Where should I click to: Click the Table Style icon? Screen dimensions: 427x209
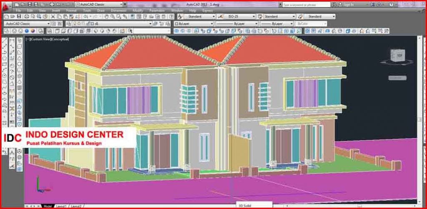(260, 17)
